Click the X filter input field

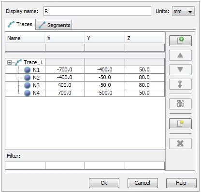65,165
